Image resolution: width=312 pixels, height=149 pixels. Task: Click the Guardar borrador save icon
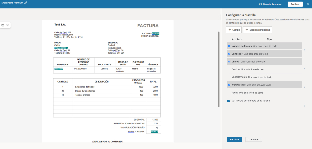pos(260,4)
